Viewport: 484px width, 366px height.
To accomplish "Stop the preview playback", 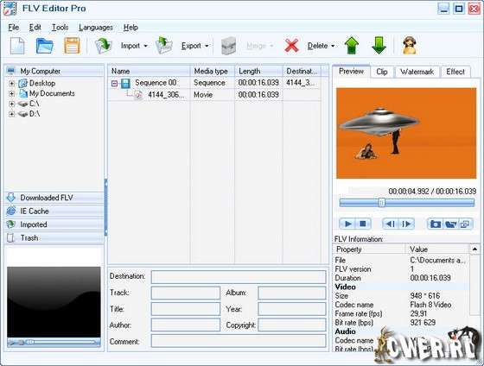I will pos(363,224).
